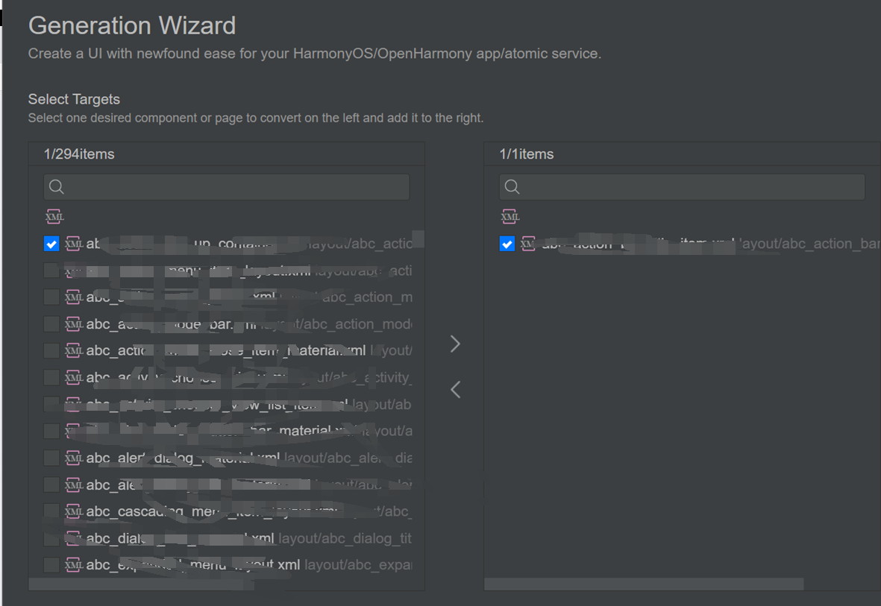Enable checkbox for abc_expanded_menu_layout.xml

pos(51,565)
